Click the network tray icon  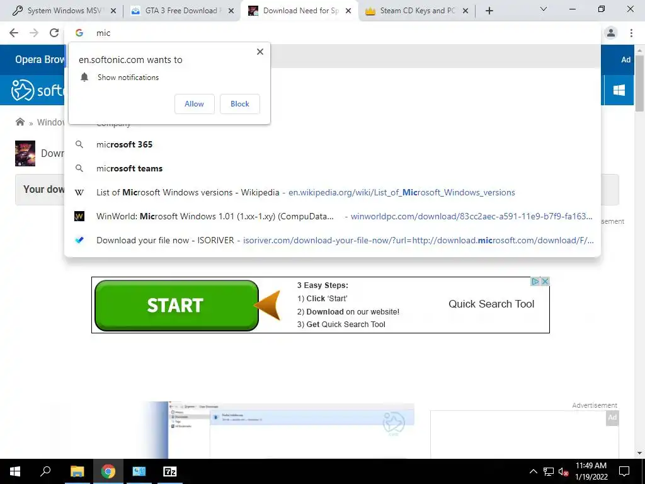(549, 471)
